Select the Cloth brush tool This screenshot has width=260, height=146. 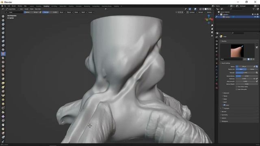pos(3,116)
